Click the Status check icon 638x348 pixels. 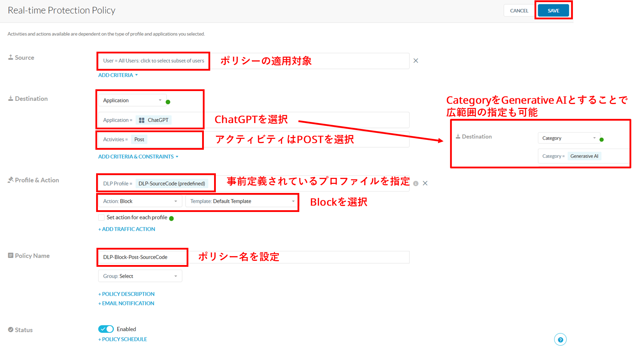click(11, 330)
